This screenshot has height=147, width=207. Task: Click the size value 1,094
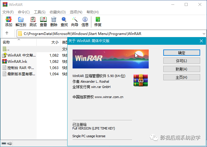[54, 74]
